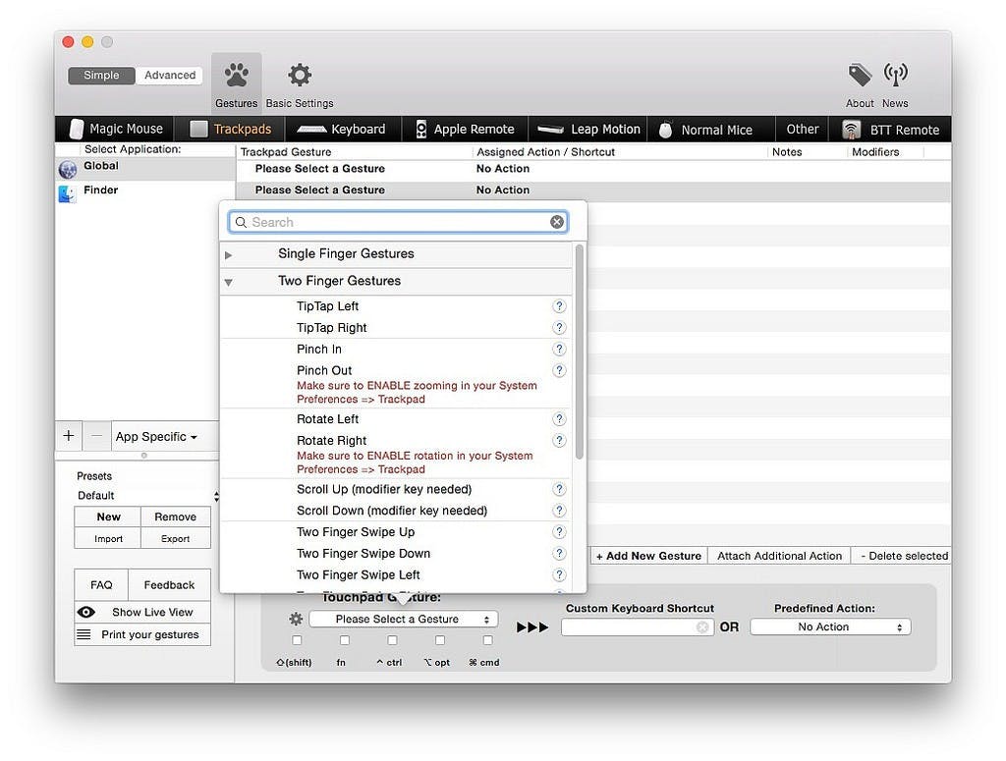This screenshot has height=761, width=1006.
Task: Show help for Two Finger Swipe Down
Action: point(559,553)
